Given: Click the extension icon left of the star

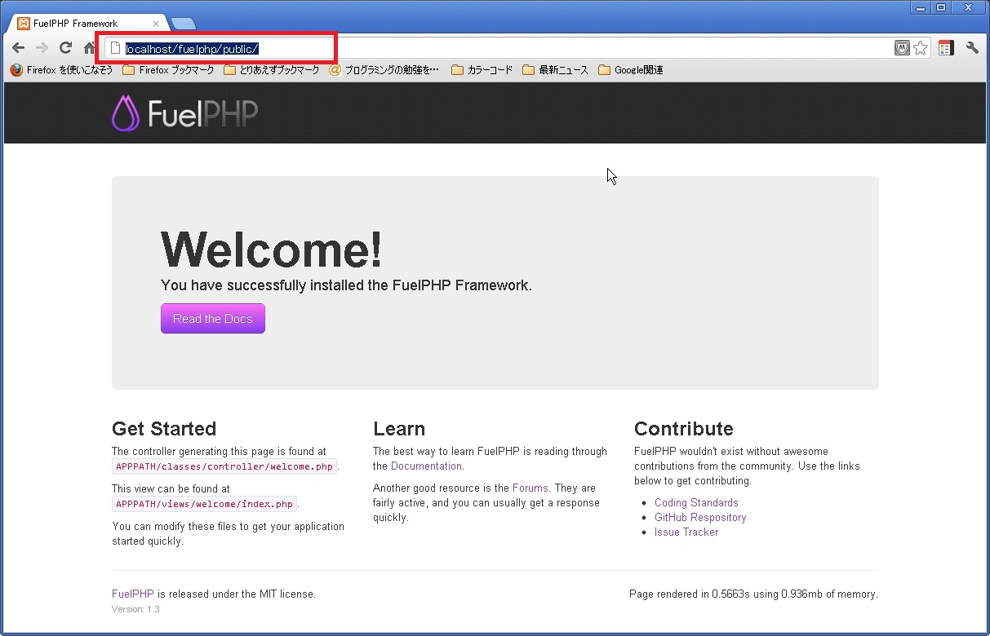Looking at the screenshot, I should point(902,48).
